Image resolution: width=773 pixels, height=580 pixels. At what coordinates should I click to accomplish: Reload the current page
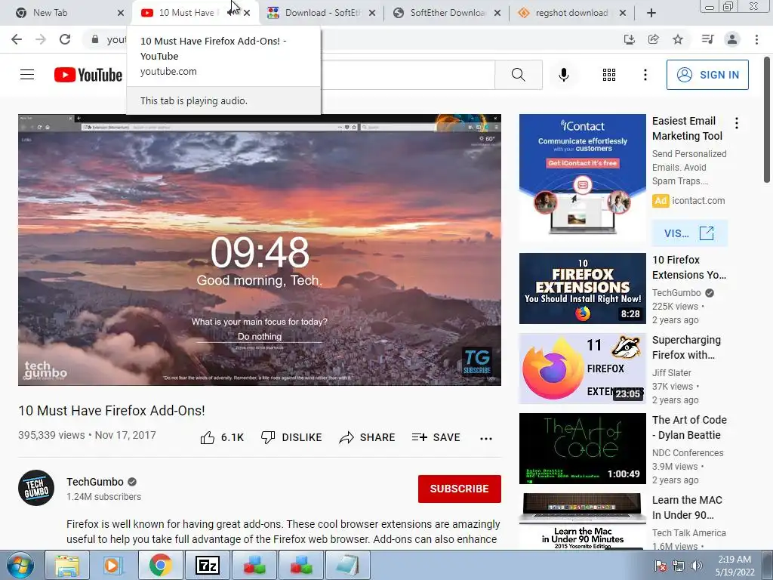[65, 39]
